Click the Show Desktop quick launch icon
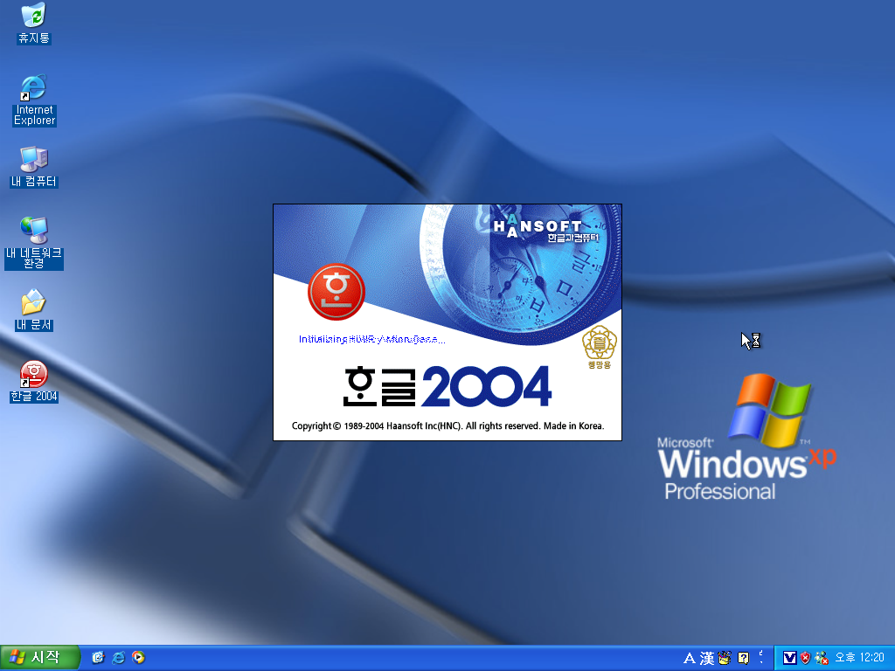 (x=98, y=658)
